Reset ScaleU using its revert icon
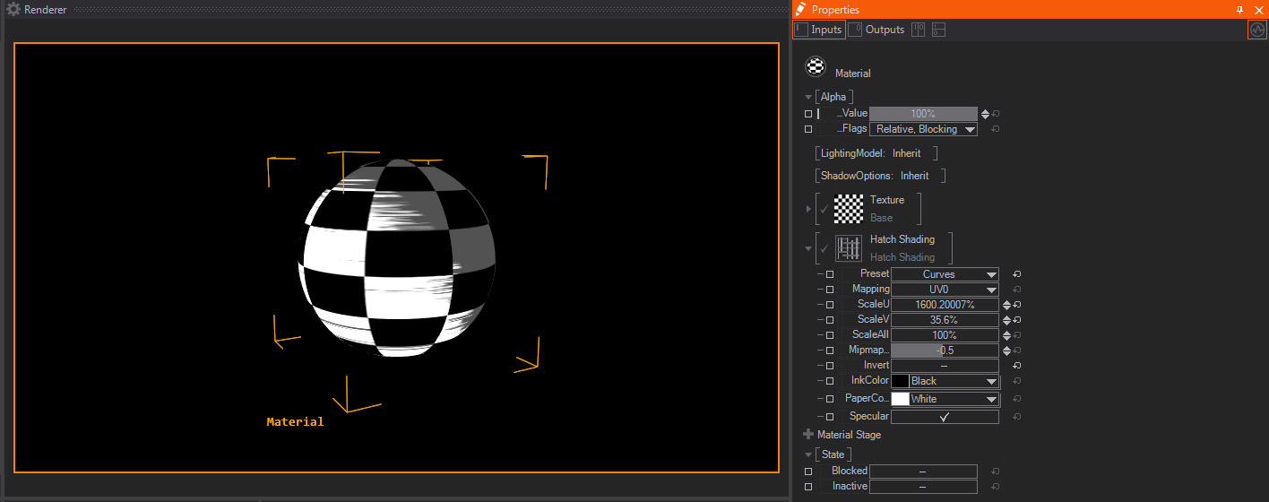Image resolution: width=1269 pixels, height=502 pixels. (1017, 305)
